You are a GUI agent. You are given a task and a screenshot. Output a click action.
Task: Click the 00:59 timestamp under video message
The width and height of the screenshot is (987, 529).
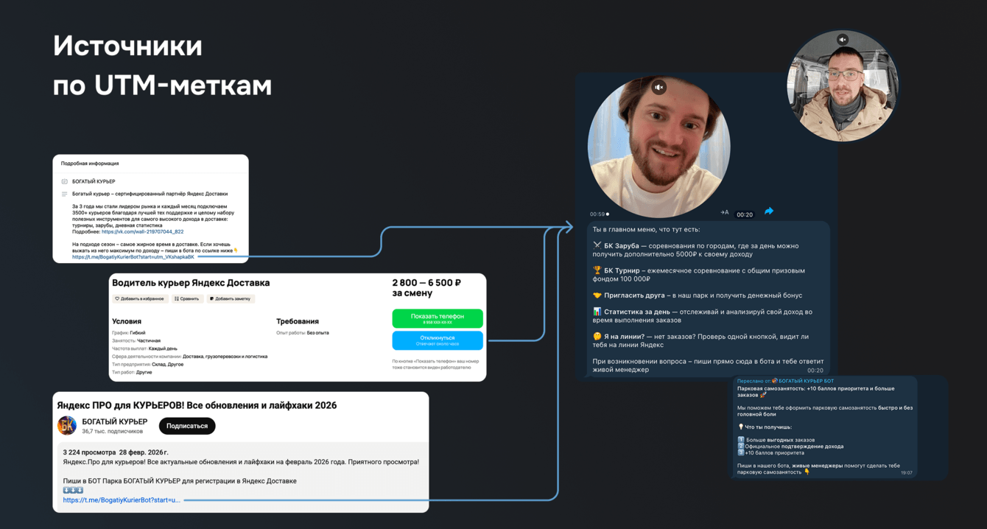click(x=599, y=214)
